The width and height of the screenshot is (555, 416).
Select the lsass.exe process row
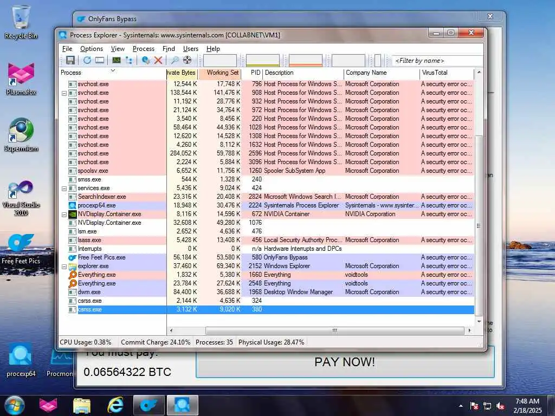pos(266,240)
